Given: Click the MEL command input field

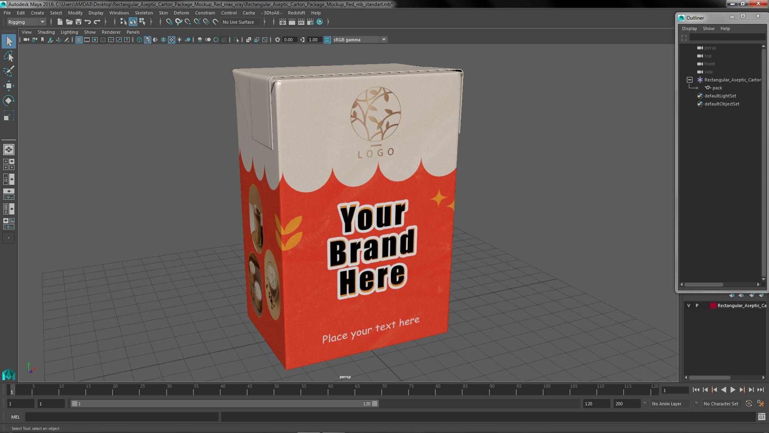Looking at the screenshot, I should click(122, 417).
